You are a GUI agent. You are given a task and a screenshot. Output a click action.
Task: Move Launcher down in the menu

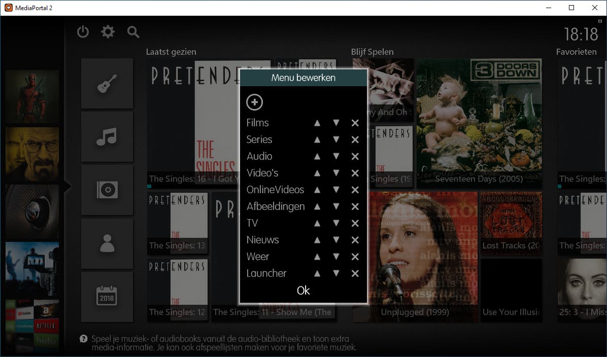[x=336, y=273]
